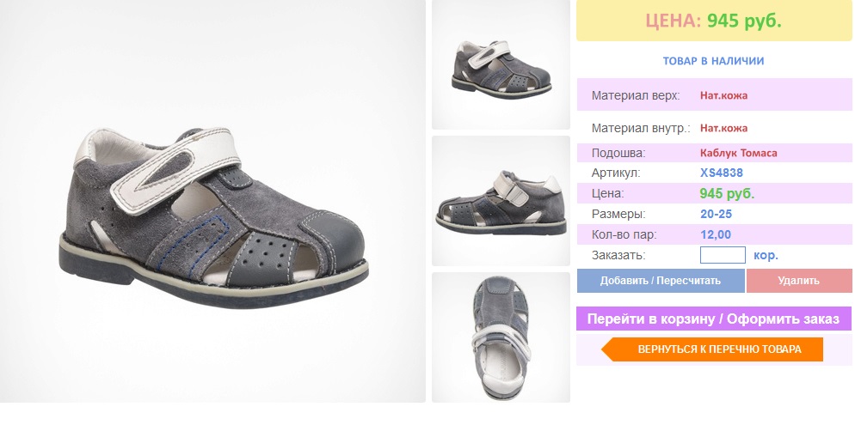Click the order quantity input field
This screenshot has height=425, width=855.
723,255
